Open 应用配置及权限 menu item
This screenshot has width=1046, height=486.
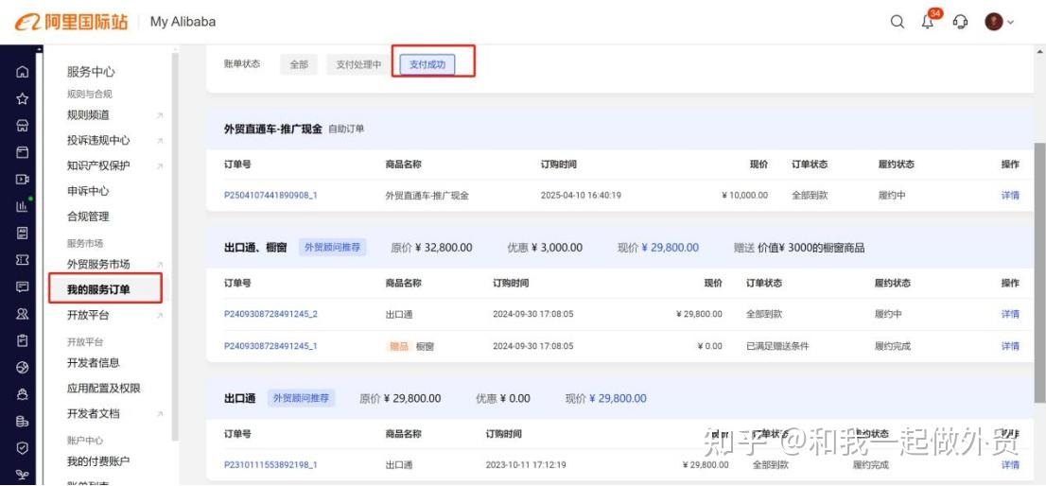[104, 388]
